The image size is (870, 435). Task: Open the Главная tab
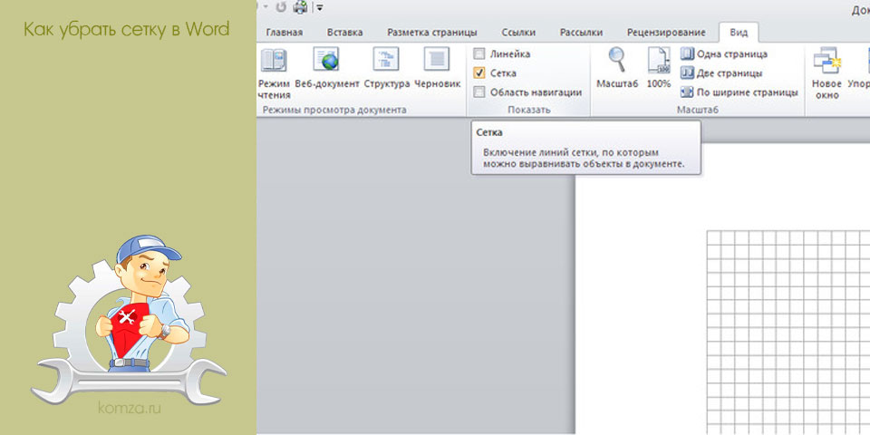(x=284, y=33)
